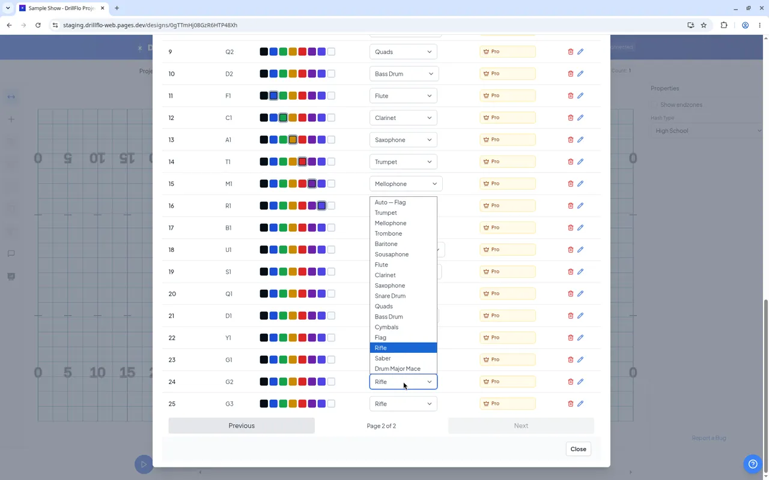Click the Pro badge in row 9
The height and width of the screenshot is (480, 769).
coord(508,52)
